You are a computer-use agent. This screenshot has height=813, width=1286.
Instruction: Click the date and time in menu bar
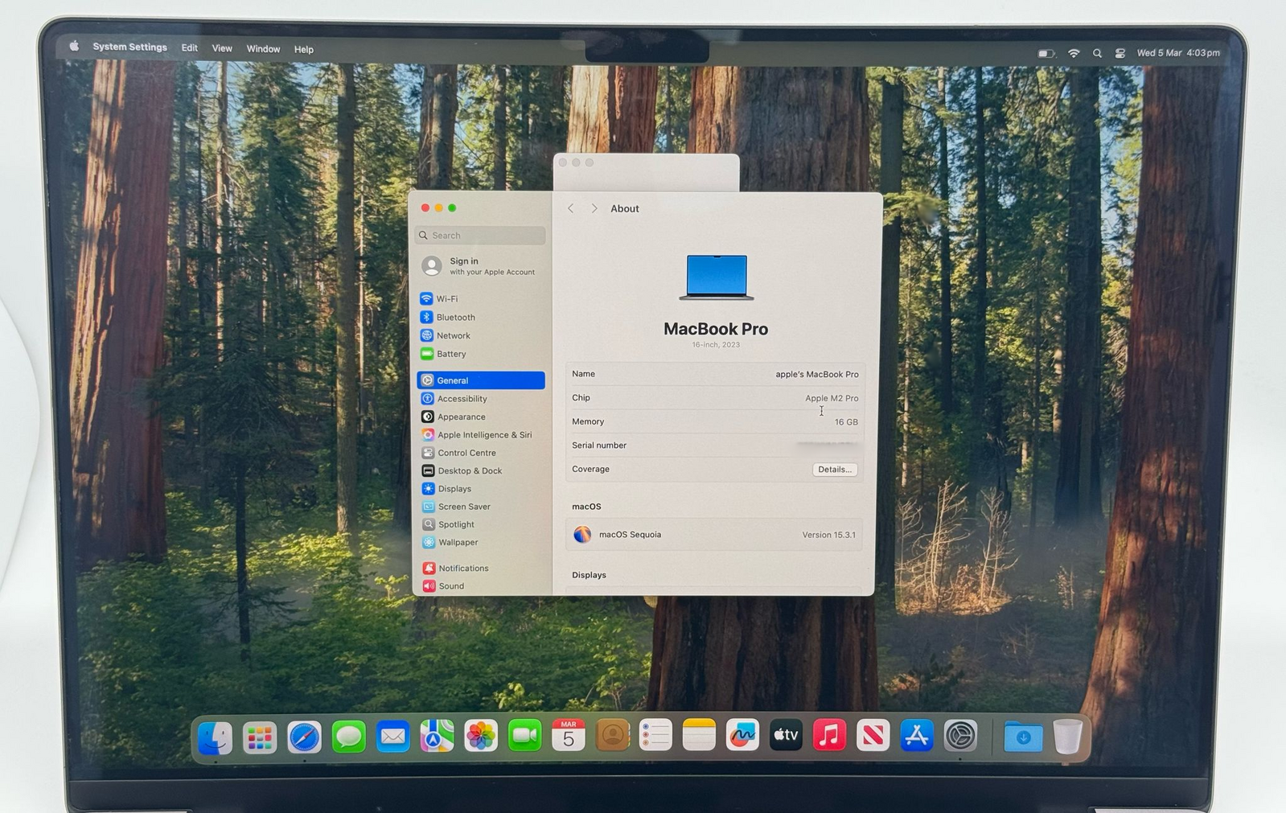coord(1178,53)
